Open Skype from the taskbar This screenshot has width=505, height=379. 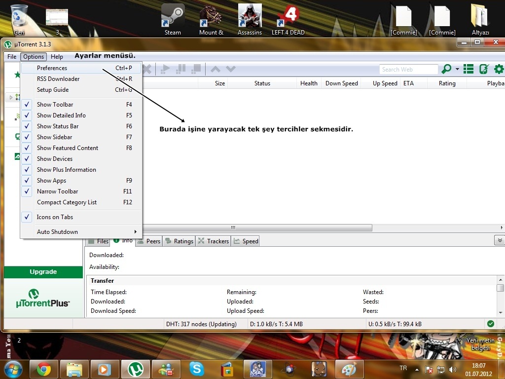click(196, 370)
